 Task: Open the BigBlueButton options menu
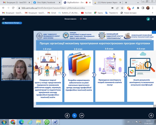click(x=153, y=19)
